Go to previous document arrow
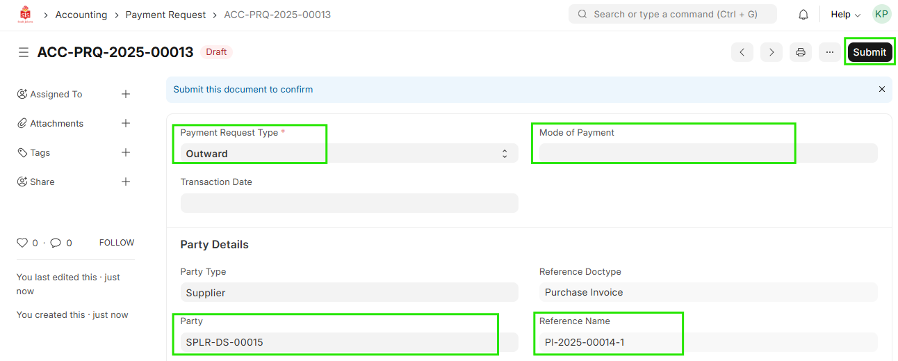898x361 pixels. (742, 52)
